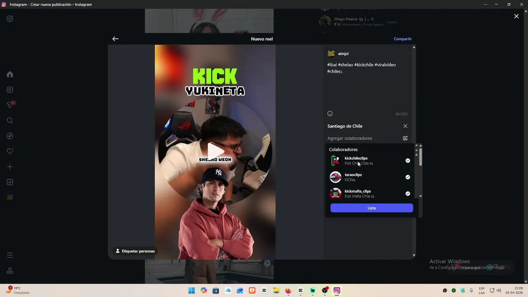Click the microphone tray icon

pyautogui.click(x=471, y=290)
